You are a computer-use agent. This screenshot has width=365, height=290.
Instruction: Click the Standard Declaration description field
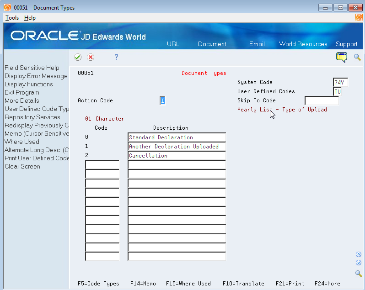(x=177, y=137)
